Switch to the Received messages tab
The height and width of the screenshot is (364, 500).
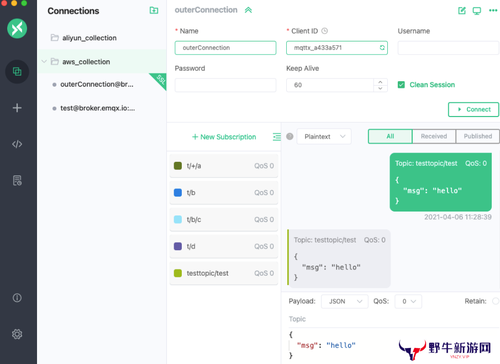[x=434, y=136]
